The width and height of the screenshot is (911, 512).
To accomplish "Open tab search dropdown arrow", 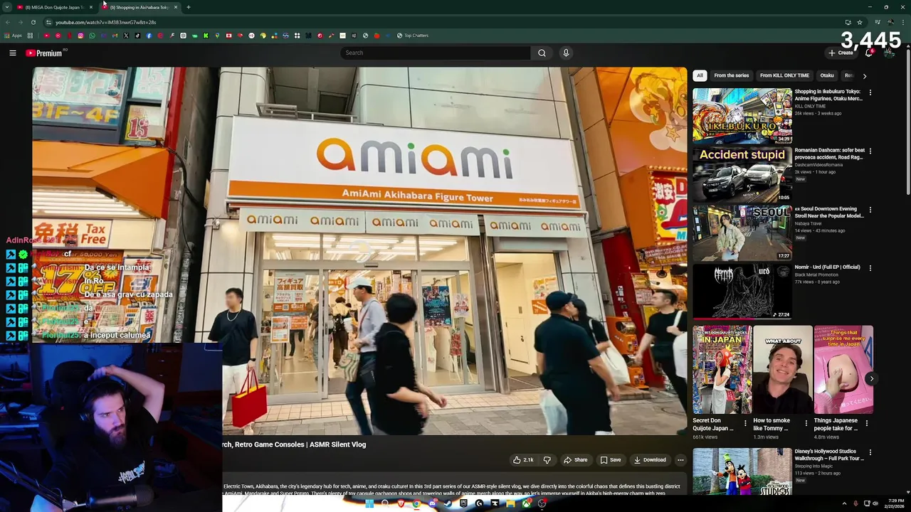I will [x=7, y=7].
